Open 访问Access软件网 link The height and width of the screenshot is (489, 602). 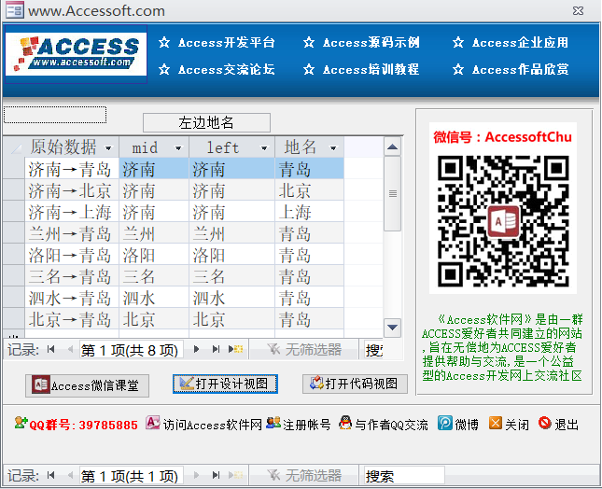point(203,424)
